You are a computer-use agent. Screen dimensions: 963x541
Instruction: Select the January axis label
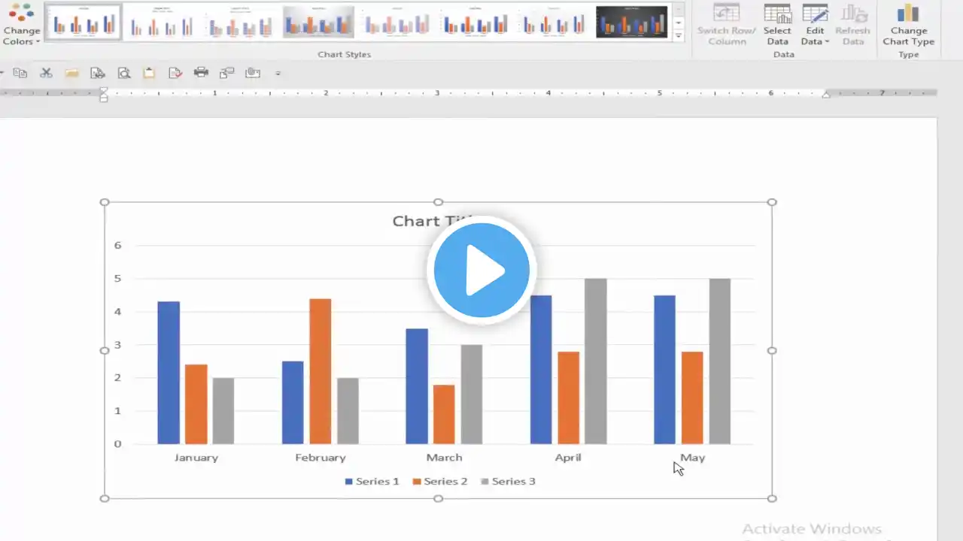click(196, 457)
